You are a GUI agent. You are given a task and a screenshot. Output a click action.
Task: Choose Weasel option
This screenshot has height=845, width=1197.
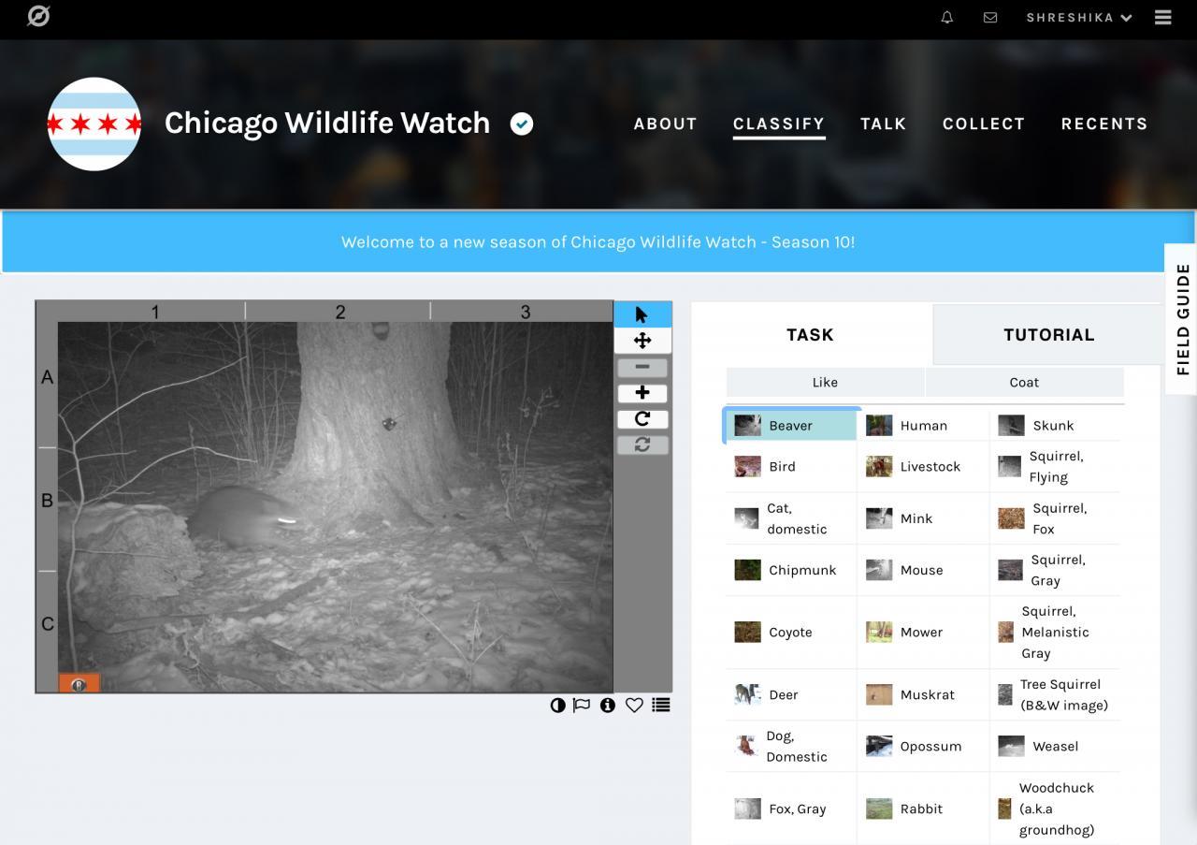coord(1055,746)
